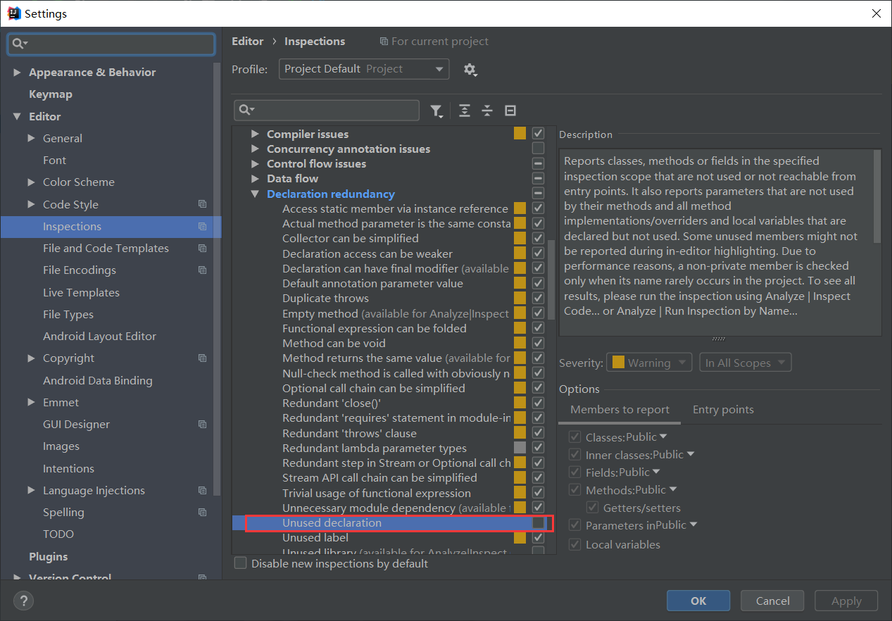
Task: Click the Collapse All tree icon
Action: pyautogui.click(x=487, y=111)
